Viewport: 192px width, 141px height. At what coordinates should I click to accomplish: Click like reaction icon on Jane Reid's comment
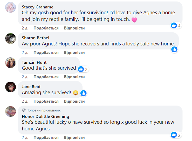point(83,93)
